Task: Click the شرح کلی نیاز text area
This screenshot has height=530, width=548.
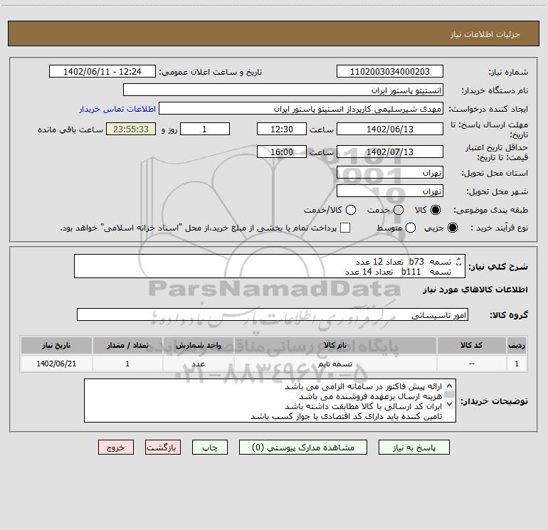Action: (270, 266)
